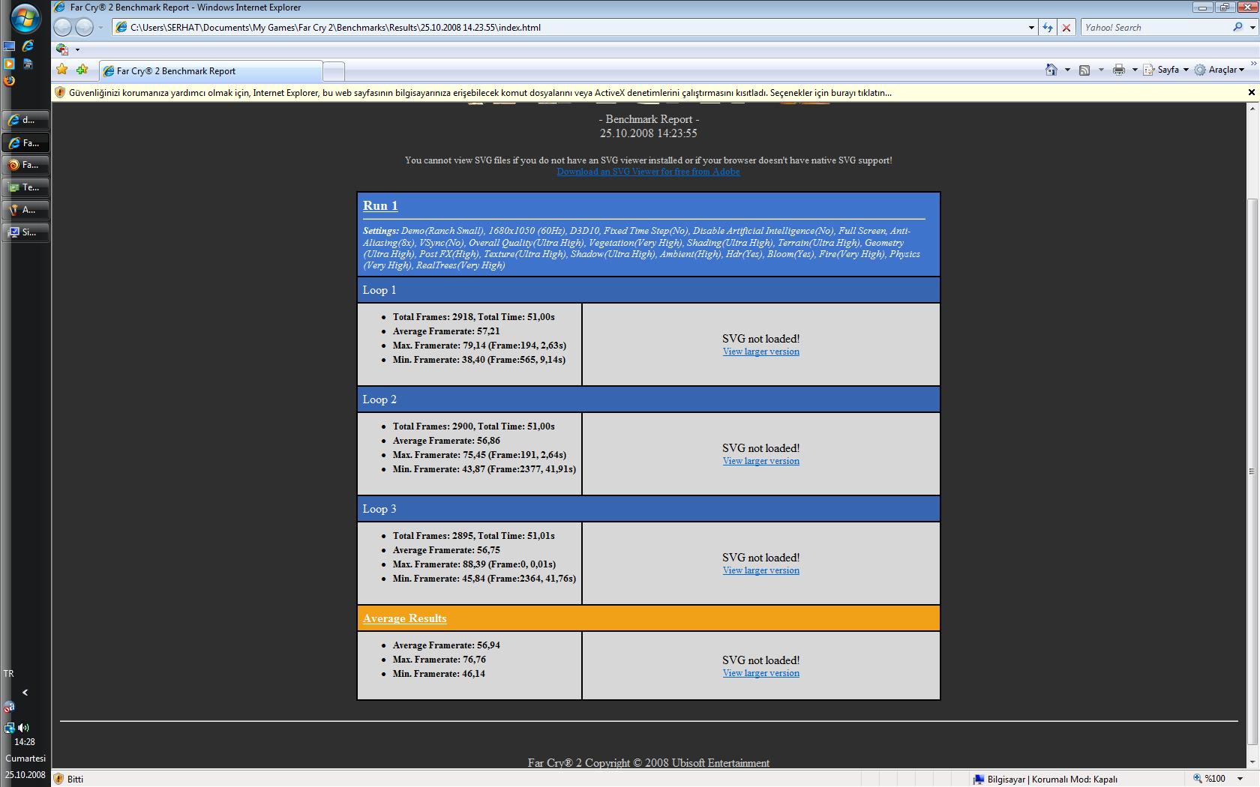
Task: Click the scroll up arrow of page scrollbar
Action: pyautogui.click(x=1251, y=109)
